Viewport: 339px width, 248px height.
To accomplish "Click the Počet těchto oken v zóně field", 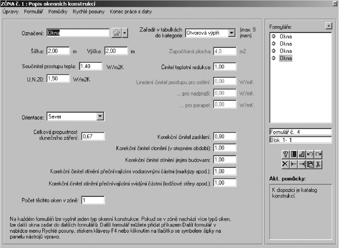I will click(x=93, y=200).
